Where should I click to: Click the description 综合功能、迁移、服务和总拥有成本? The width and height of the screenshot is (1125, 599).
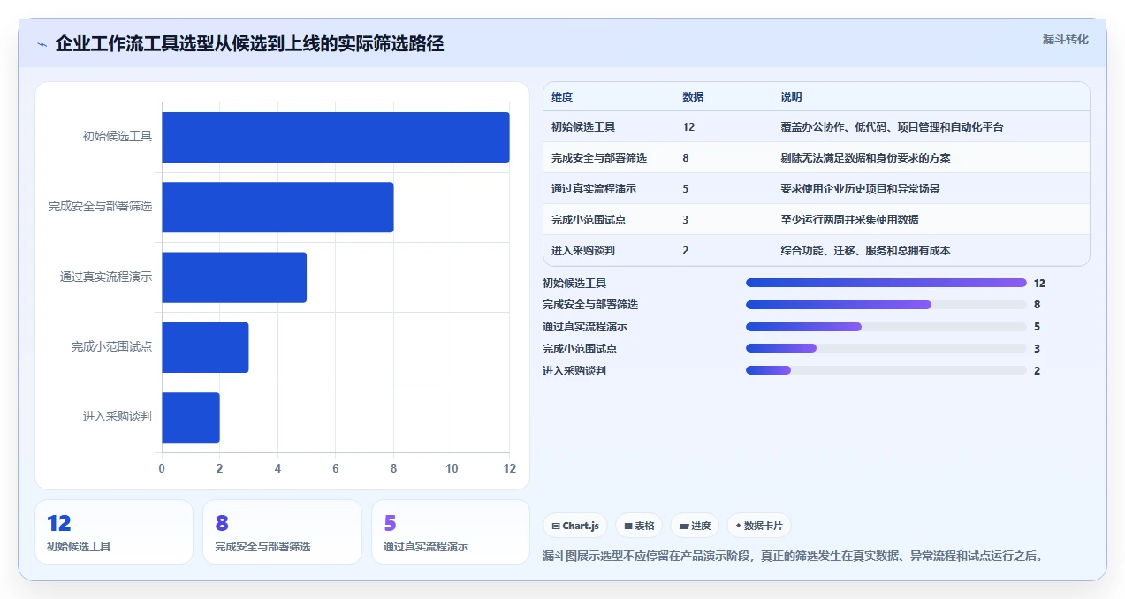(x=865, y=251)
